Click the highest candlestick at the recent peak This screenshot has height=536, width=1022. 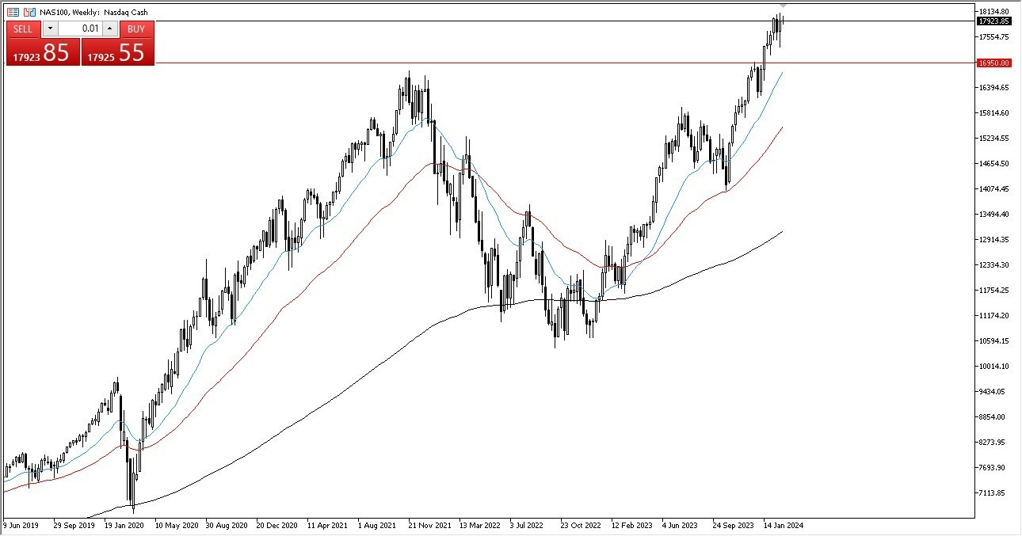point(779,22)
